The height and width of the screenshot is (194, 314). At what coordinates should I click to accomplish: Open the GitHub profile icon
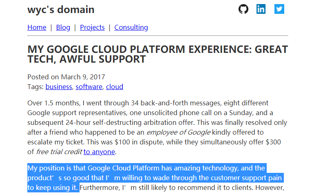(x=243, y=9)
